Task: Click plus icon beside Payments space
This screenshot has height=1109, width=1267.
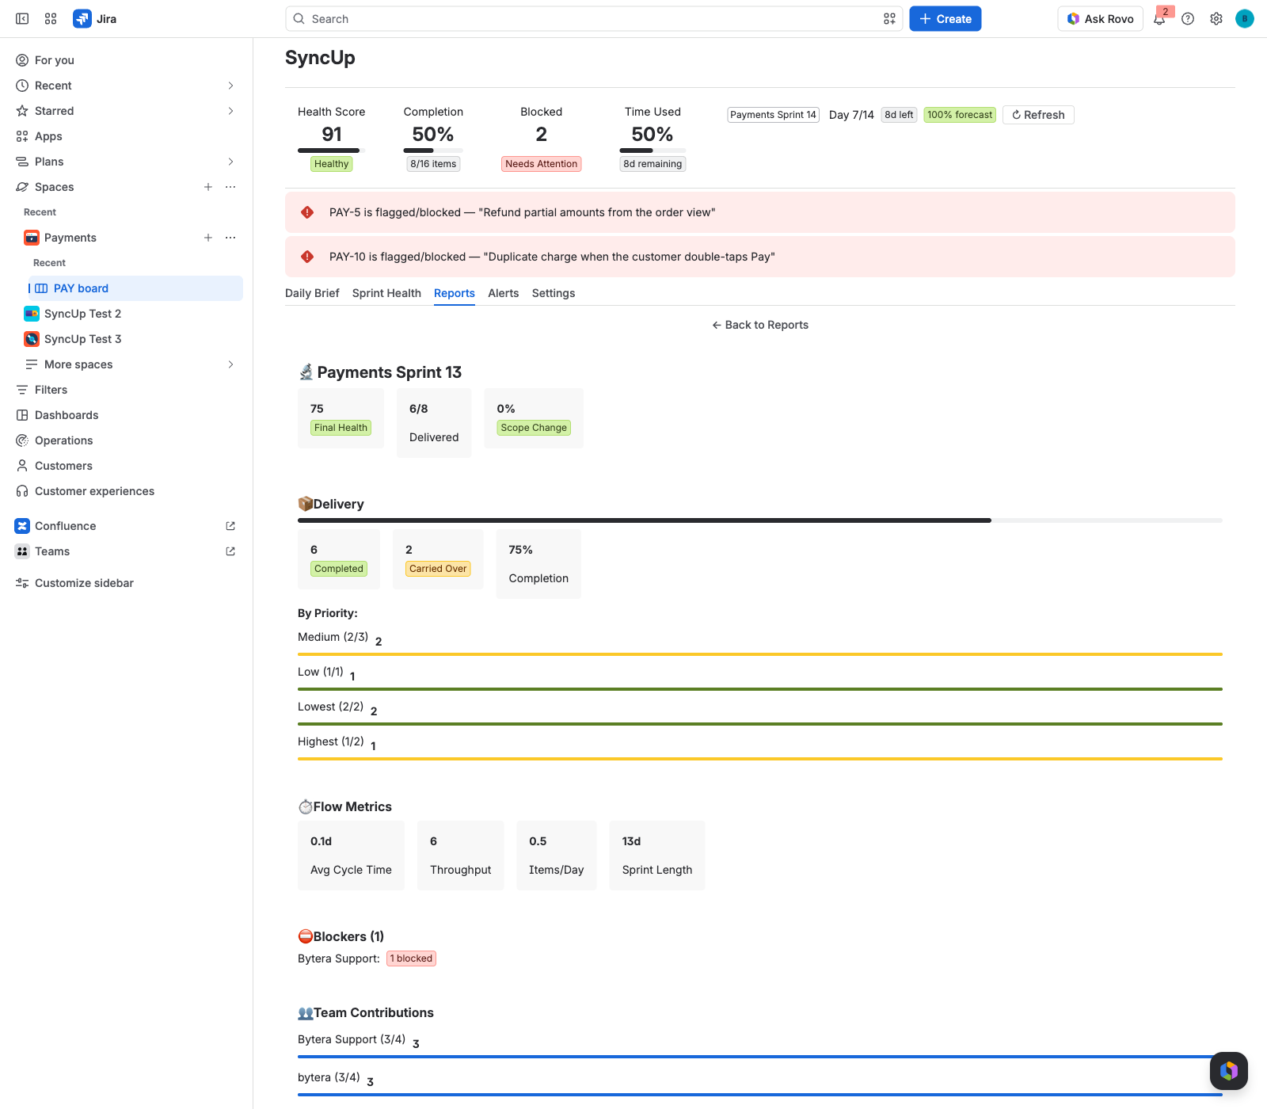Action: 208,238
